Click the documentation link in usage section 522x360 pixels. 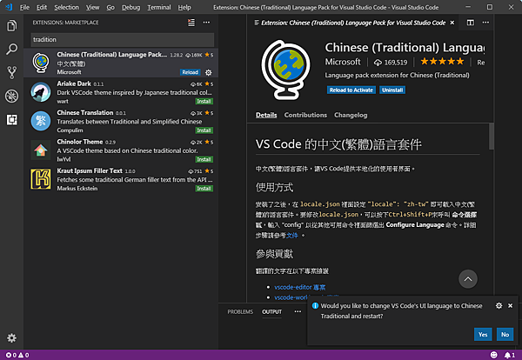click(292, 236)
